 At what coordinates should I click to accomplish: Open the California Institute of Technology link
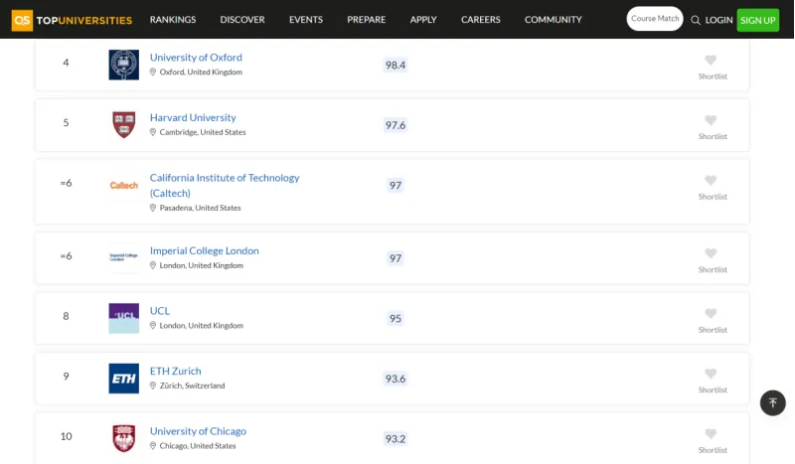(225, 178)
